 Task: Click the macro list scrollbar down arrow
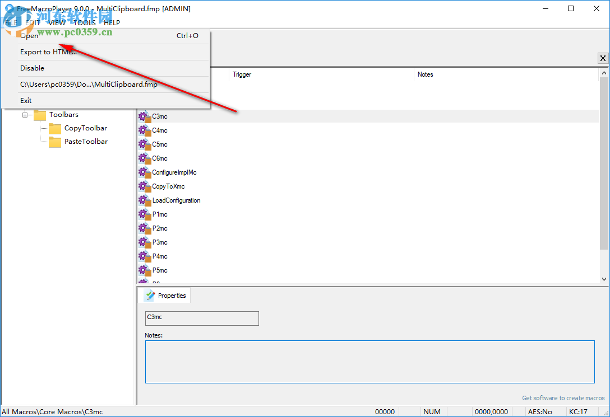tap(604, 279)
